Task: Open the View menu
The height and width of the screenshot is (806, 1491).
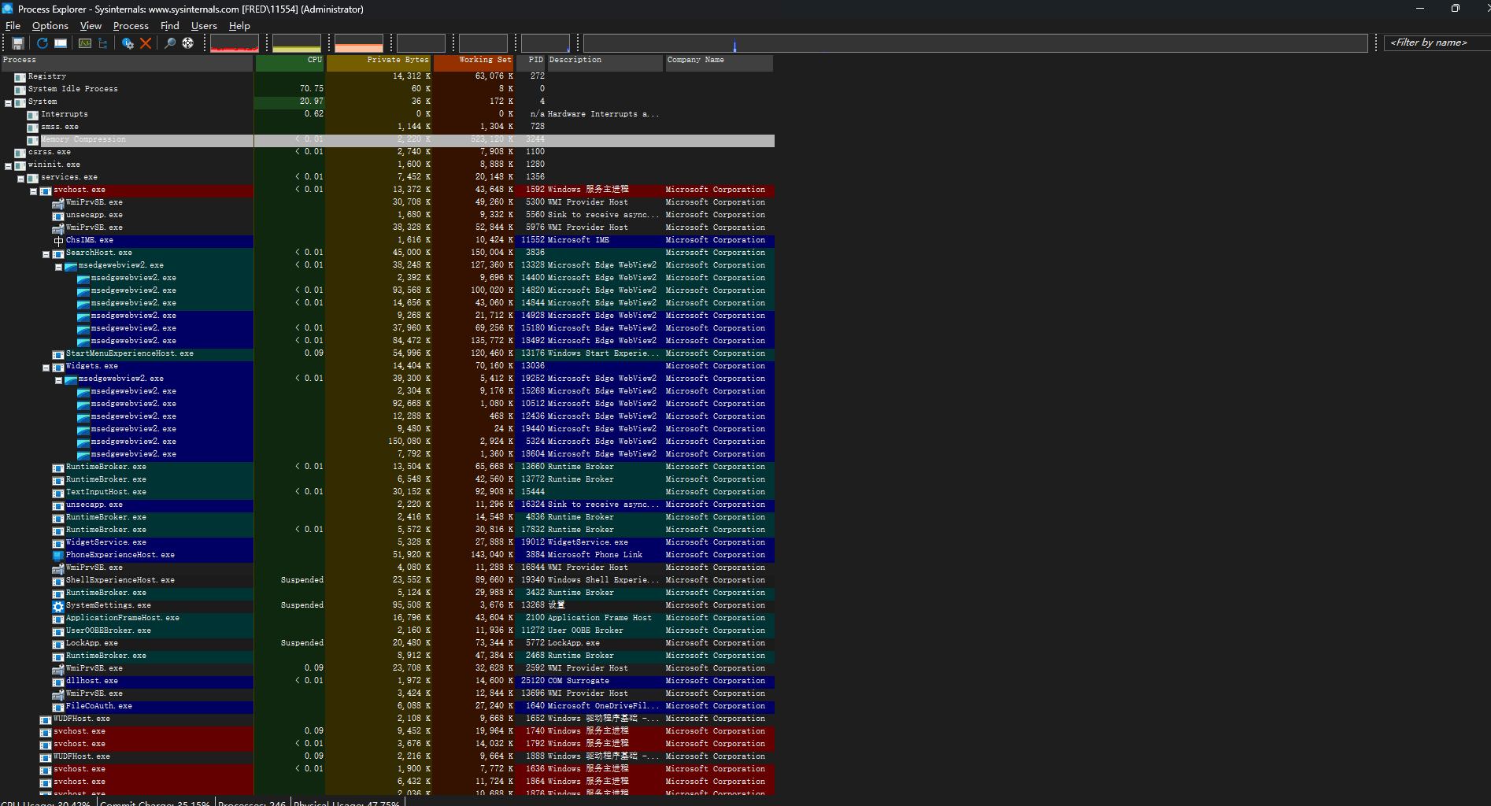Action: point(91,26)
